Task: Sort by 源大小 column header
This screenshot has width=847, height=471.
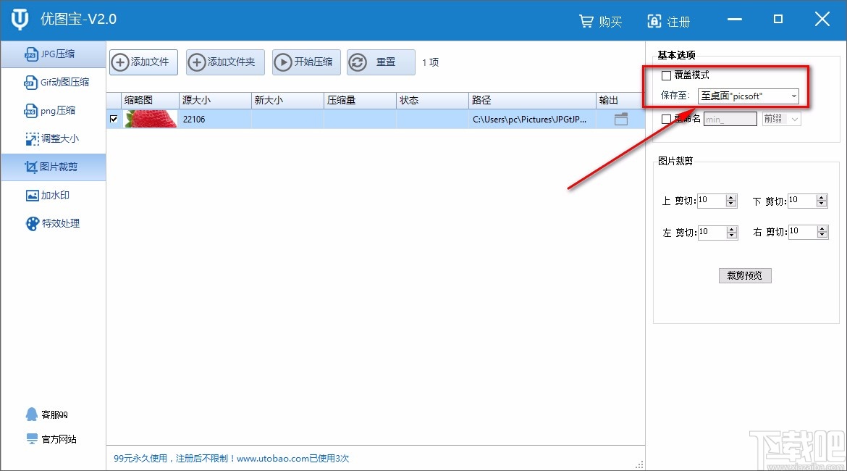Action: pyautogui.click(x=215, y=100)
